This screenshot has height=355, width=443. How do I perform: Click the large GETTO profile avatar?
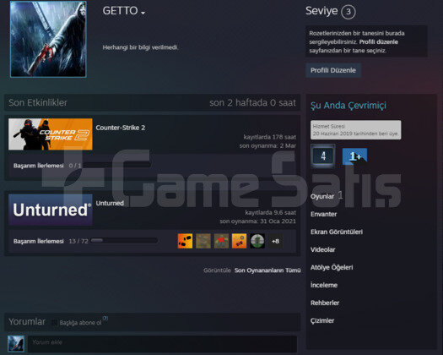coord(48,39)
